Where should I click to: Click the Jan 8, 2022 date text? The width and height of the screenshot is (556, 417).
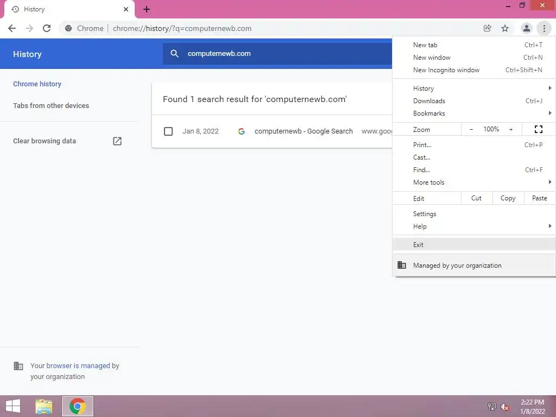pos(200,131)
